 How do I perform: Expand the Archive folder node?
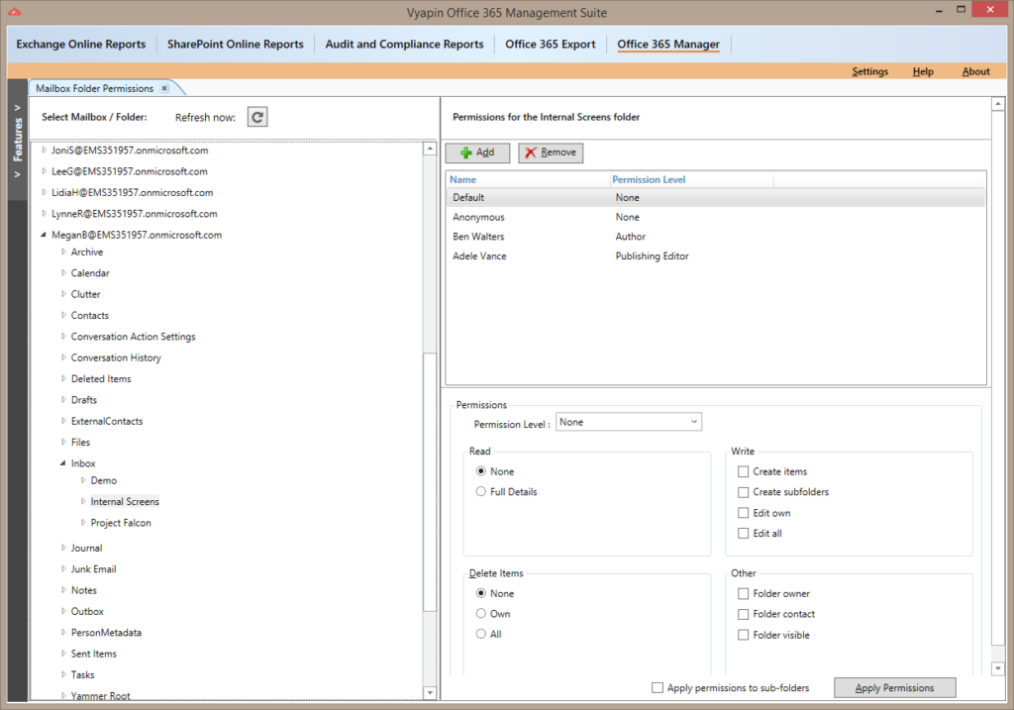click(x=63, y=252)
